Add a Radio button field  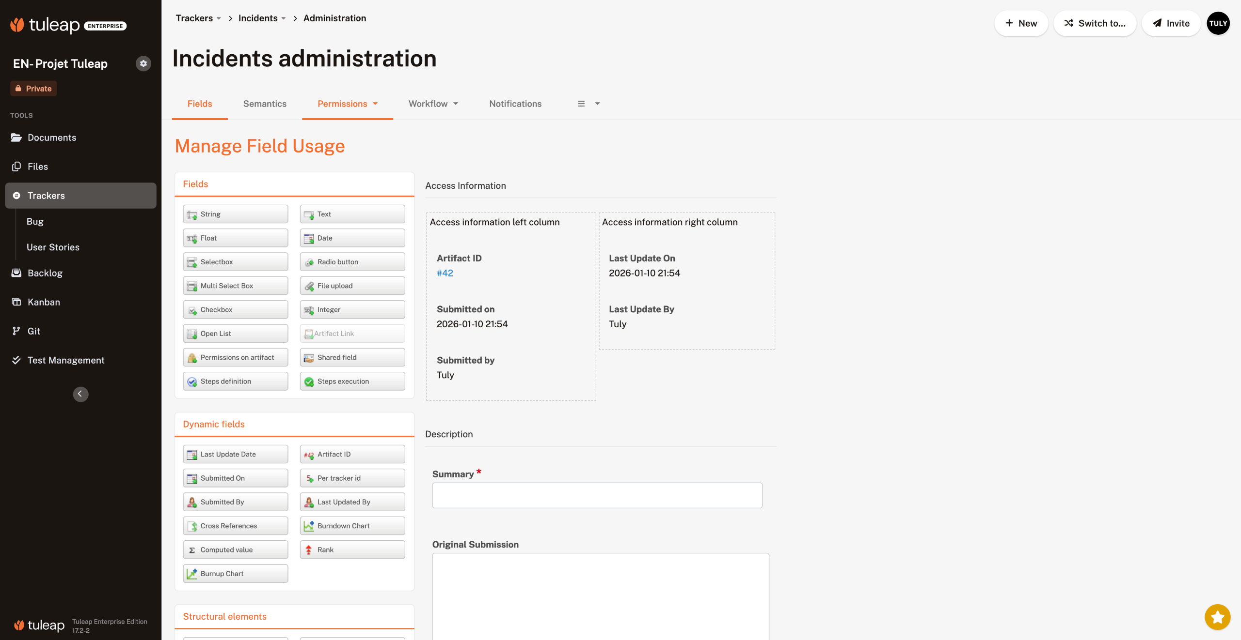tap(352, 262)
